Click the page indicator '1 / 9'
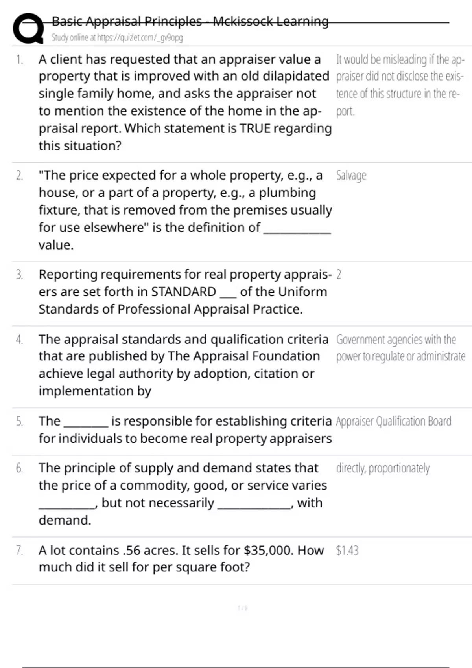472x668 pixels. (243, 608)
